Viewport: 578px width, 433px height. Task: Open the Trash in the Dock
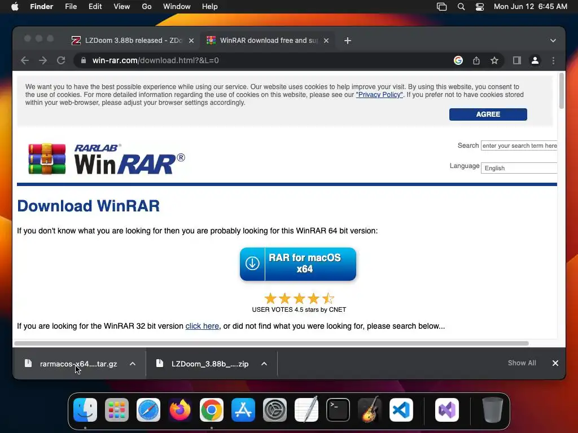click(492, 410)
